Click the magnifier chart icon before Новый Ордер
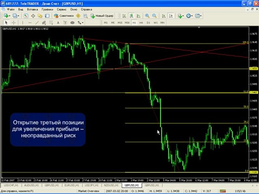The width and height of the screenshot is (259, 194). pyautogui.click(x=85, y=16)
